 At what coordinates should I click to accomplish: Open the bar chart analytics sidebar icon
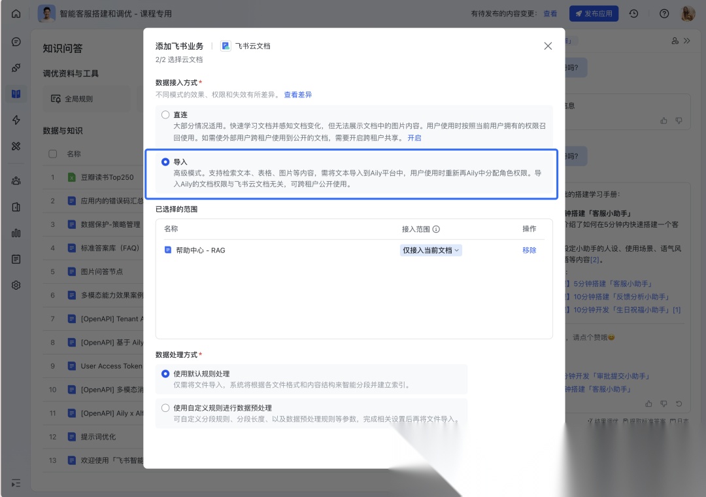16,233
